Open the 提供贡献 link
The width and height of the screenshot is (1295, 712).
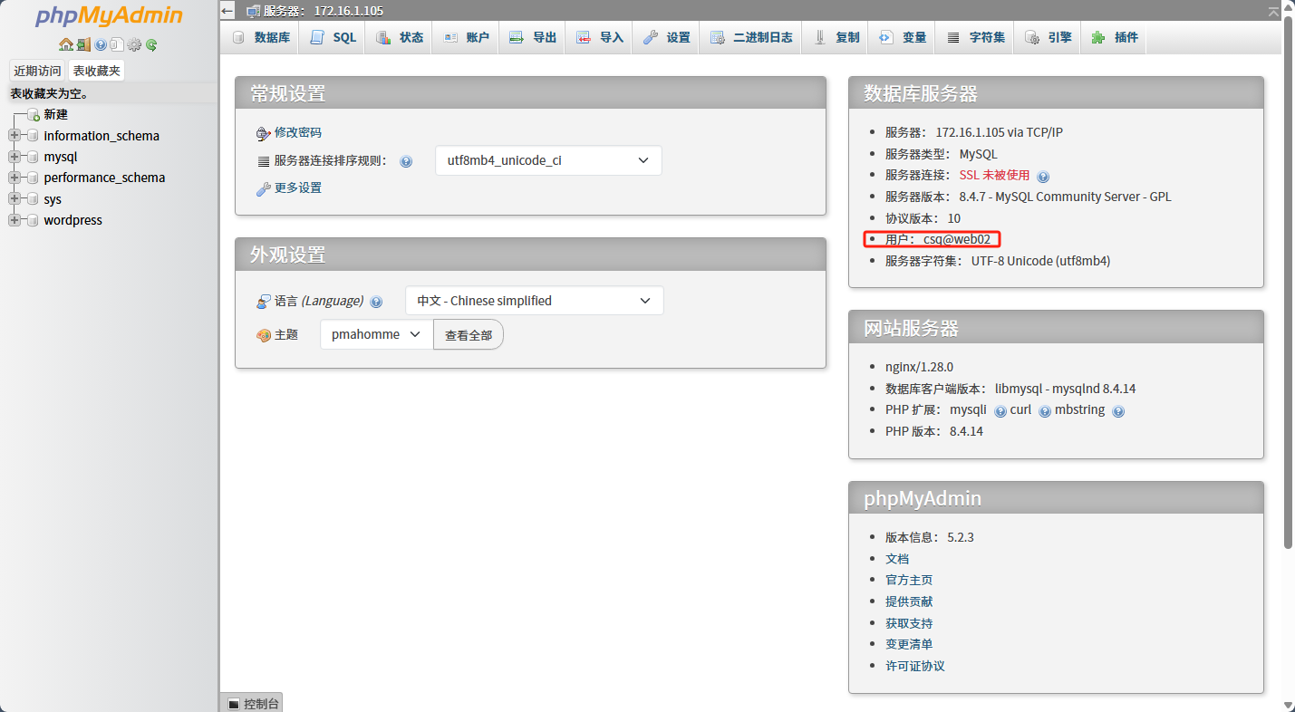[x=909, y=601]
